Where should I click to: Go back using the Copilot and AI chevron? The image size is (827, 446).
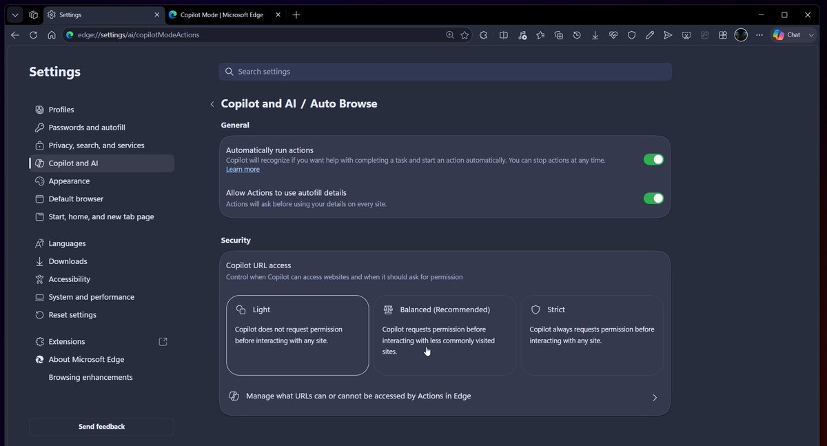(x=212, y=105)
